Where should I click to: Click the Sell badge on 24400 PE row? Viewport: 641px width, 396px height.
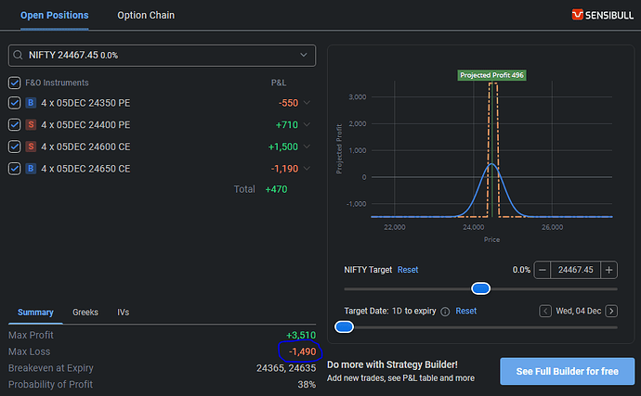pyautogui.click(x=31, y=124)
